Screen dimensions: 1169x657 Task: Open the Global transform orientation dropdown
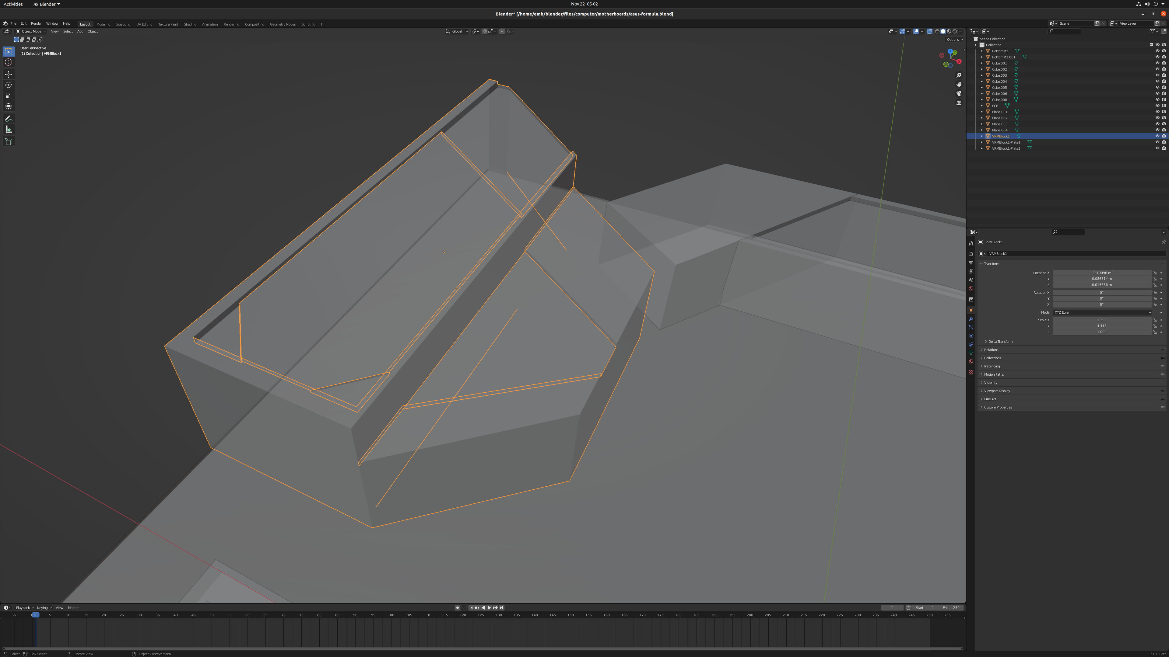[457, 31]
